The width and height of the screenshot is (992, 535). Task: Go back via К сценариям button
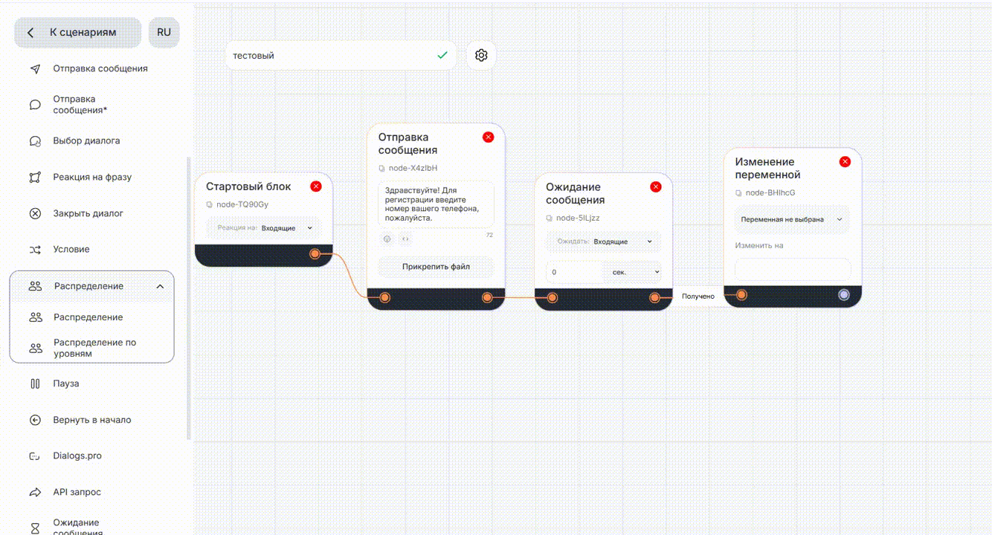(78, 33)
